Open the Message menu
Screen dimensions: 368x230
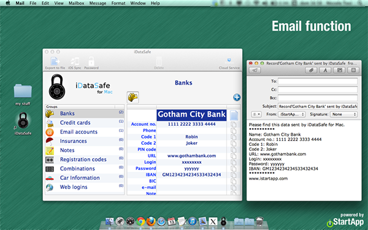pos(98,3)
